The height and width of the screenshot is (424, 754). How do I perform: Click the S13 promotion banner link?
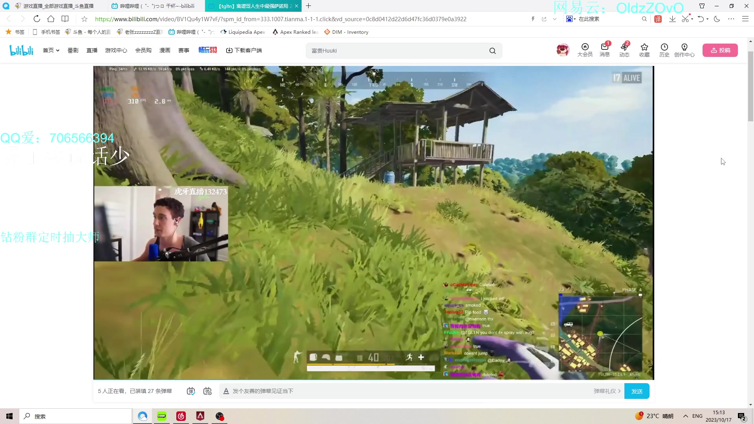(x=208, y=50)
